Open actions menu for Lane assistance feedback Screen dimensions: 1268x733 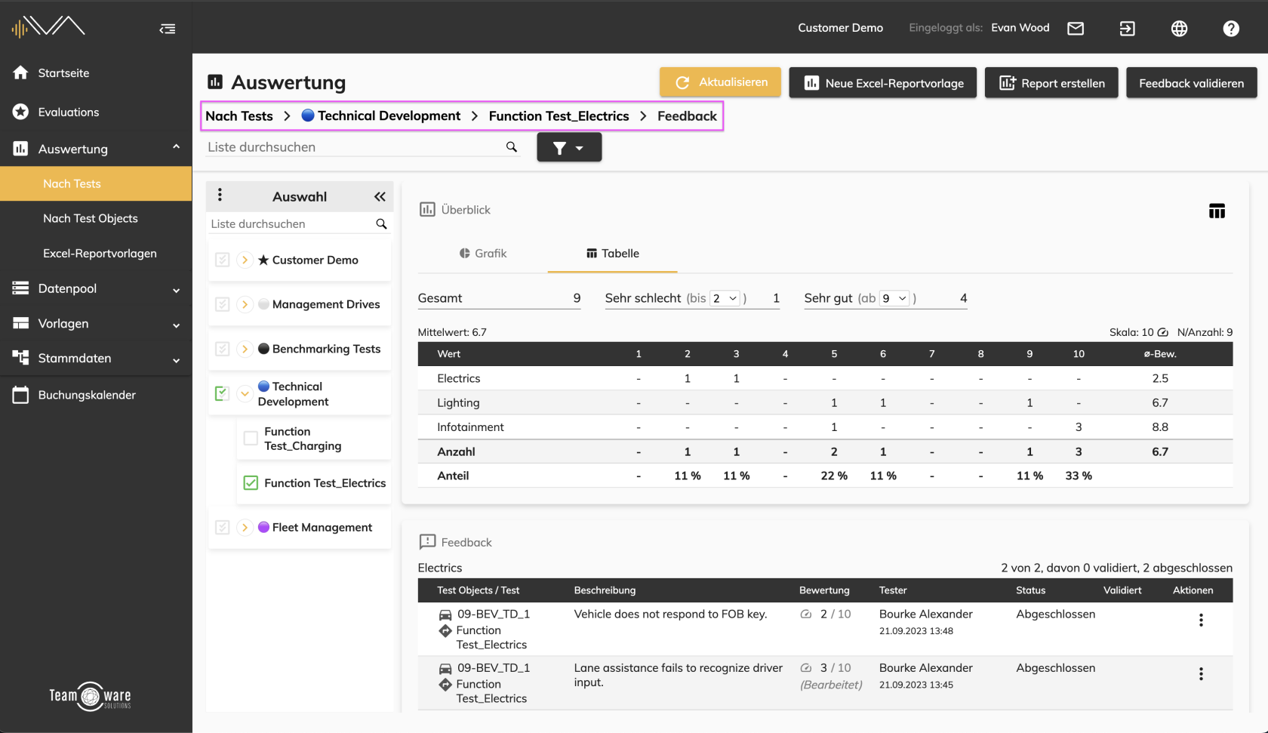pyautogui.click(x=1201, y=674)
